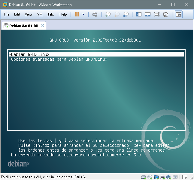Click the message log note icon
The image size is (194, 180).
pyautogui.click(x=185, y=177)
